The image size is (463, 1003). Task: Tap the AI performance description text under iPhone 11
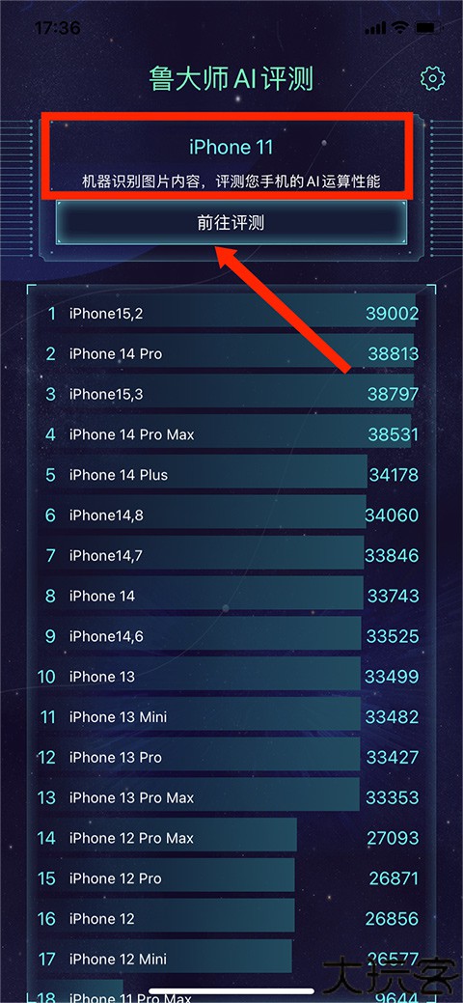231,181
